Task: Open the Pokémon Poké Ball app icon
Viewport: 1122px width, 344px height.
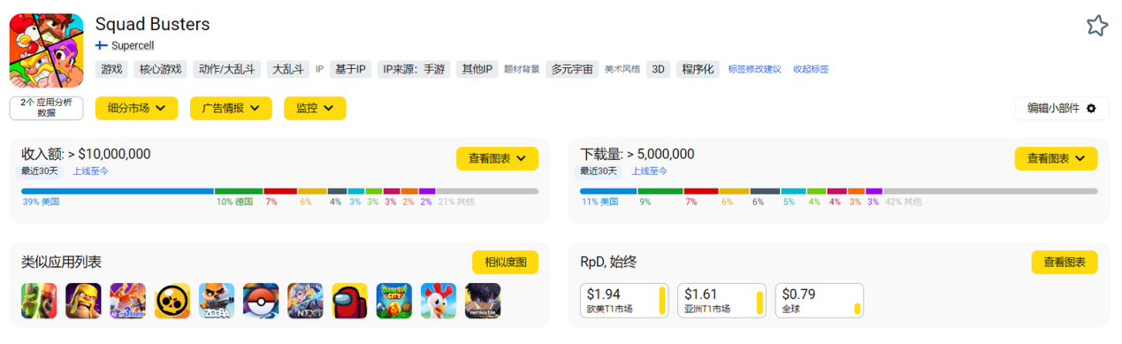Action: [x=261, y=301]
